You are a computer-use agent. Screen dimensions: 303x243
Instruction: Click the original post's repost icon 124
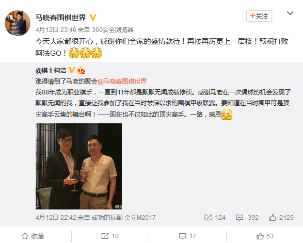click(215, 218)
